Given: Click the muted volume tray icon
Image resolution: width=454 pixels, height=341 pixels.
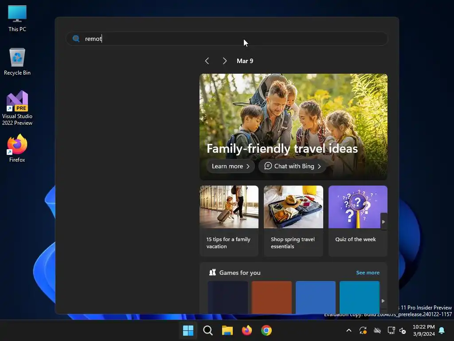Looking at the screenshot, I should click(x=403, y=330).
